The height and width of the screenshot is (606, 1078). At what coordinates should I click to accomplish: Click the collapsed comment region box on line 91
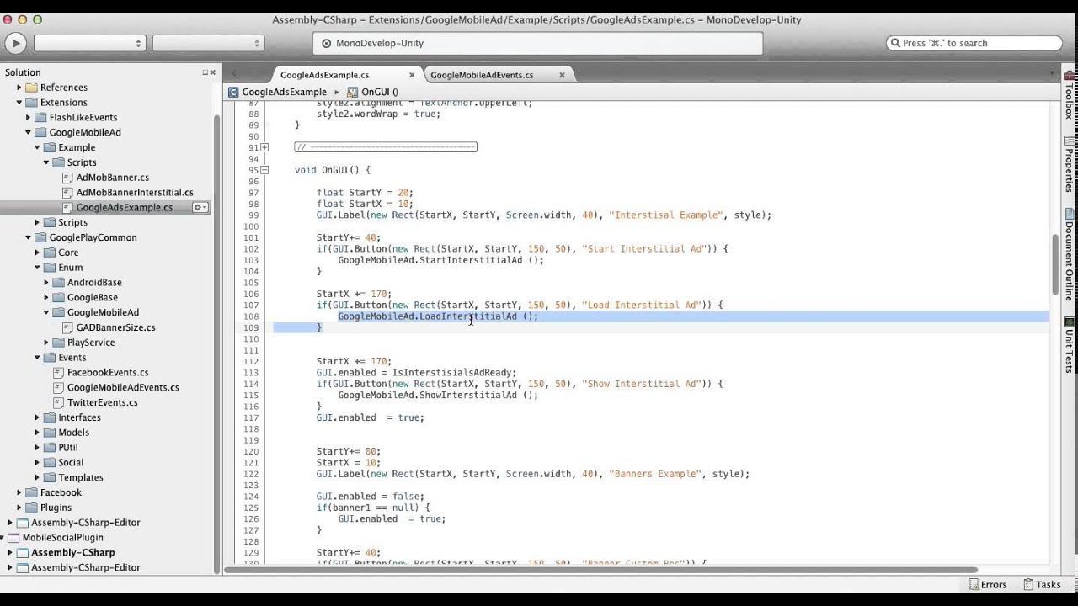pyautogui.click(x=386, y=147)
